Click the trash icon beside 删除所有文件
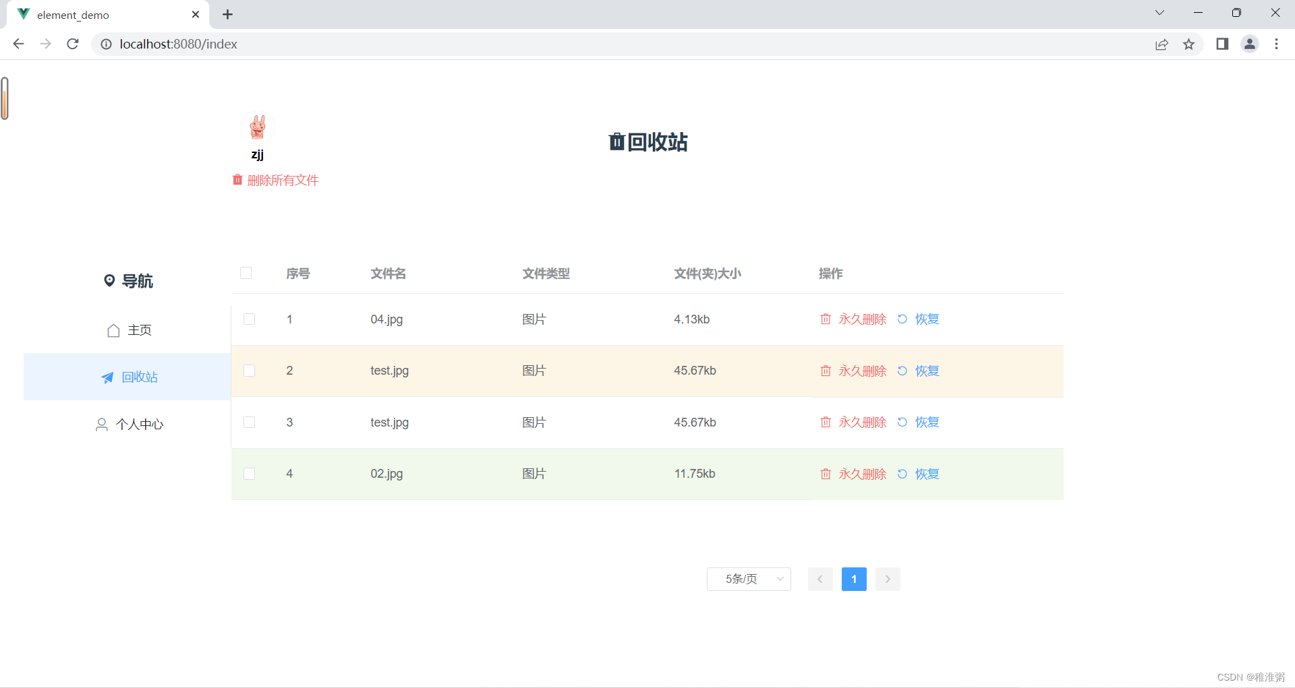Screen dimensions: 1295x688 click(x=237, y=180)
